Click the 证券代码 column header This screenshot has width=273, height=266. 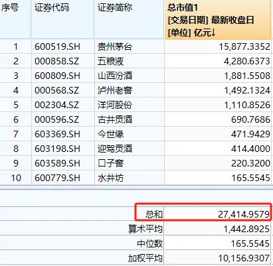click(52, 8)
